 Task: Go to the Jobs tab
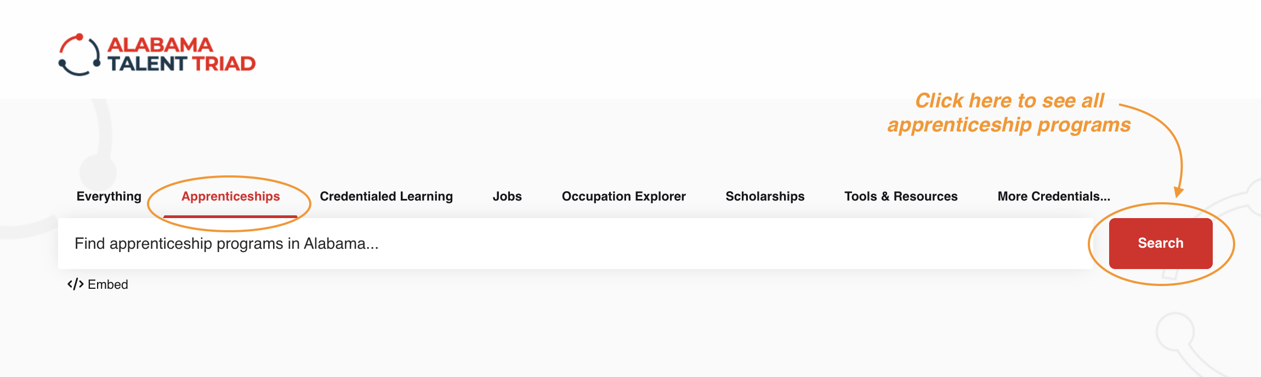[507, 196]
